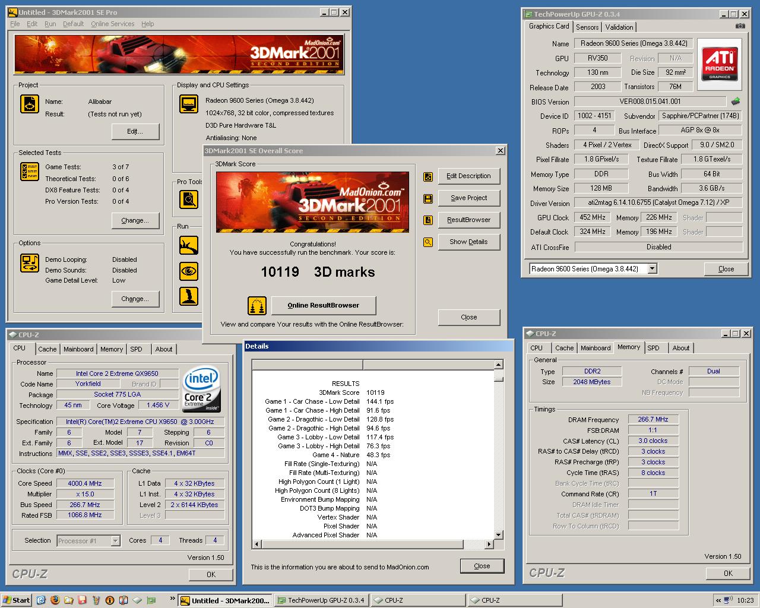The width and height of the screenshot is (760, 608).
Task: Click the Project icon in 3DMark2001
Action: tap(30, 104)
